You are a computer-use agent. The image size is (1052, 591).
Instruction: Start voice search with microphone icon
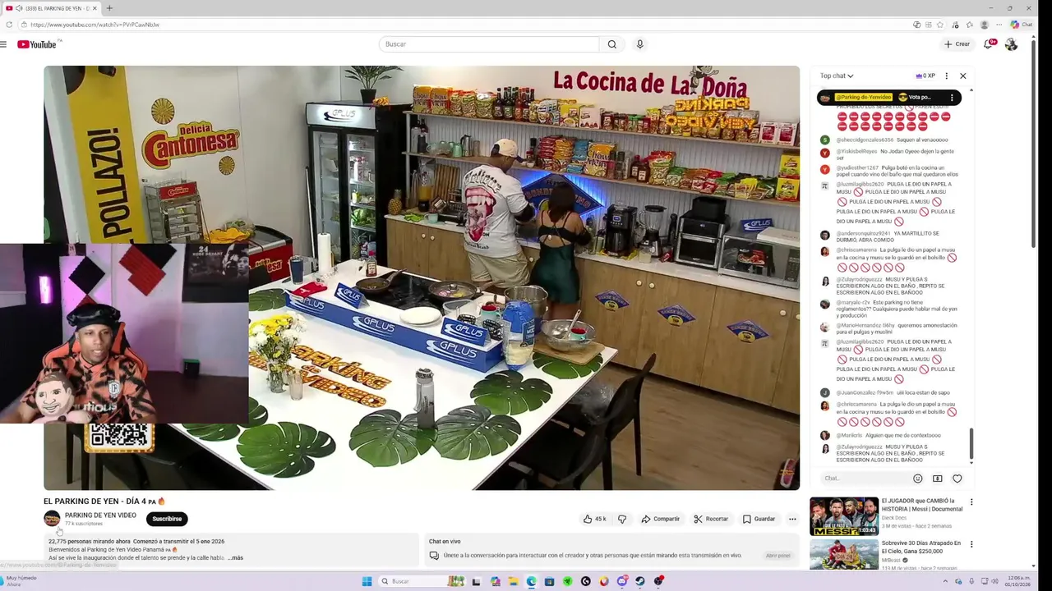click(x=639, y=44)
